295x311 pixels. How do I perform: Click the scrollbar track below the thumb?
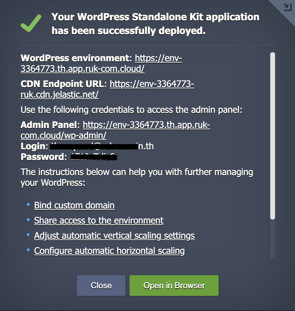(x=273, y=239)
